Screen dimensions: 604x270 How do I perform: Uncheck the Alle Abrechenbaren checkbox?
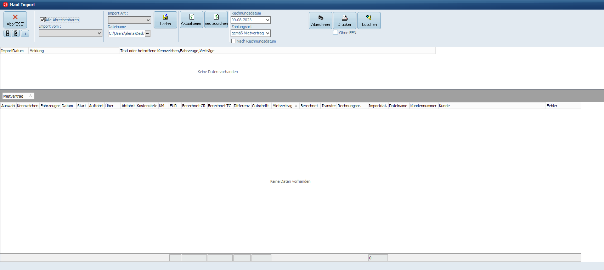tap(43, 20)
